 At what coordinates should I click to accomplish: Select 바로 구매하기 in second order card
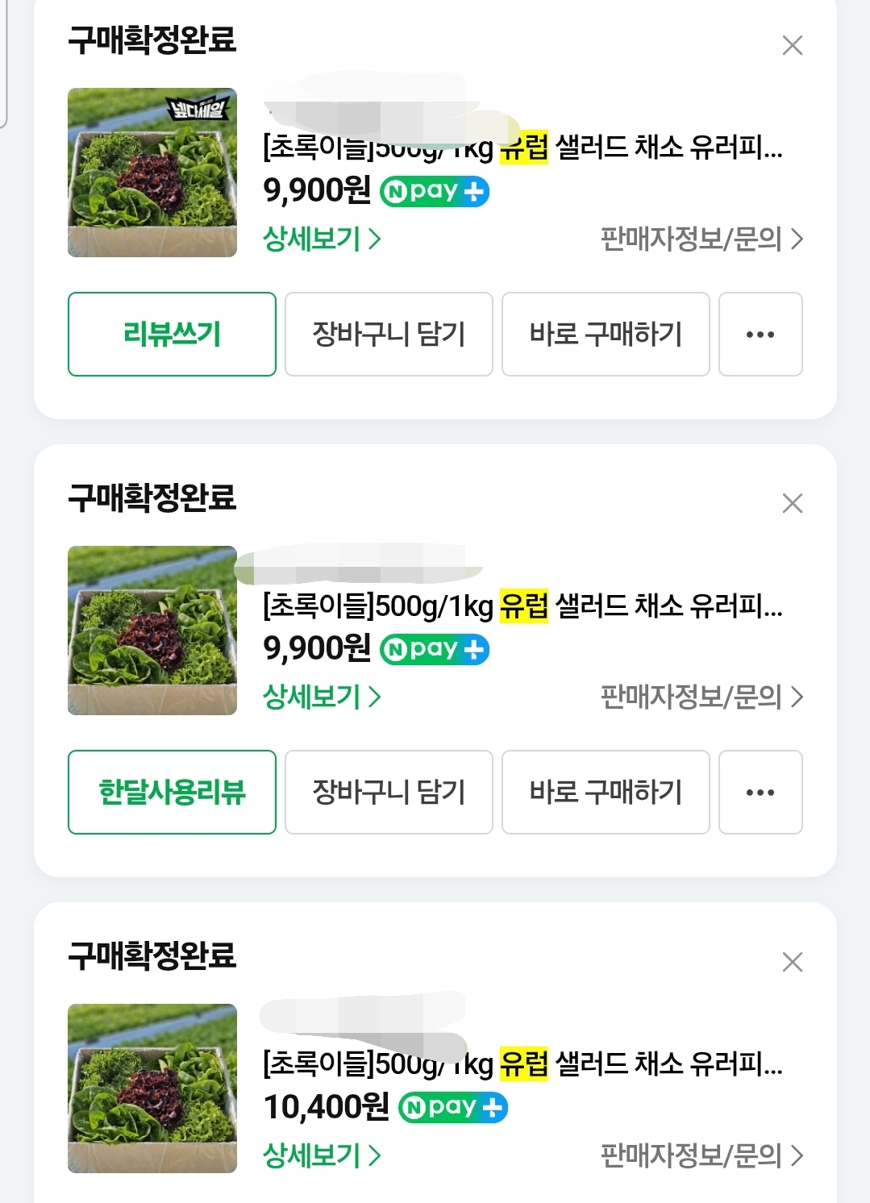(x=606, y=792)
